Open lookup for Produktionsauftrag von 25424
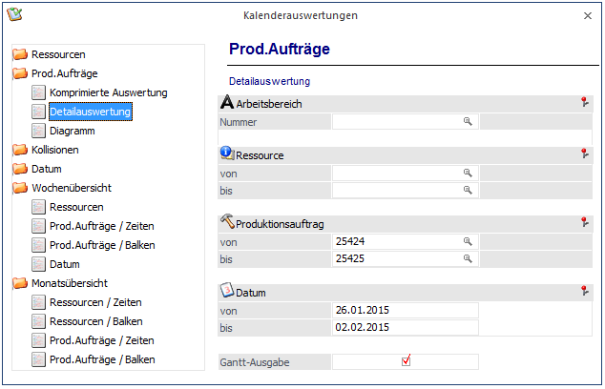Viewport: 605px width, 389px height. point(468,242)
